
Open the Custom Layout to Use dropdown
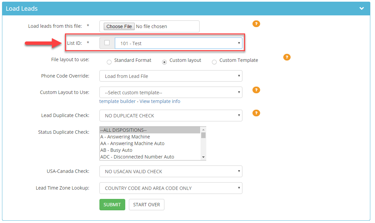tap(171, 92)
